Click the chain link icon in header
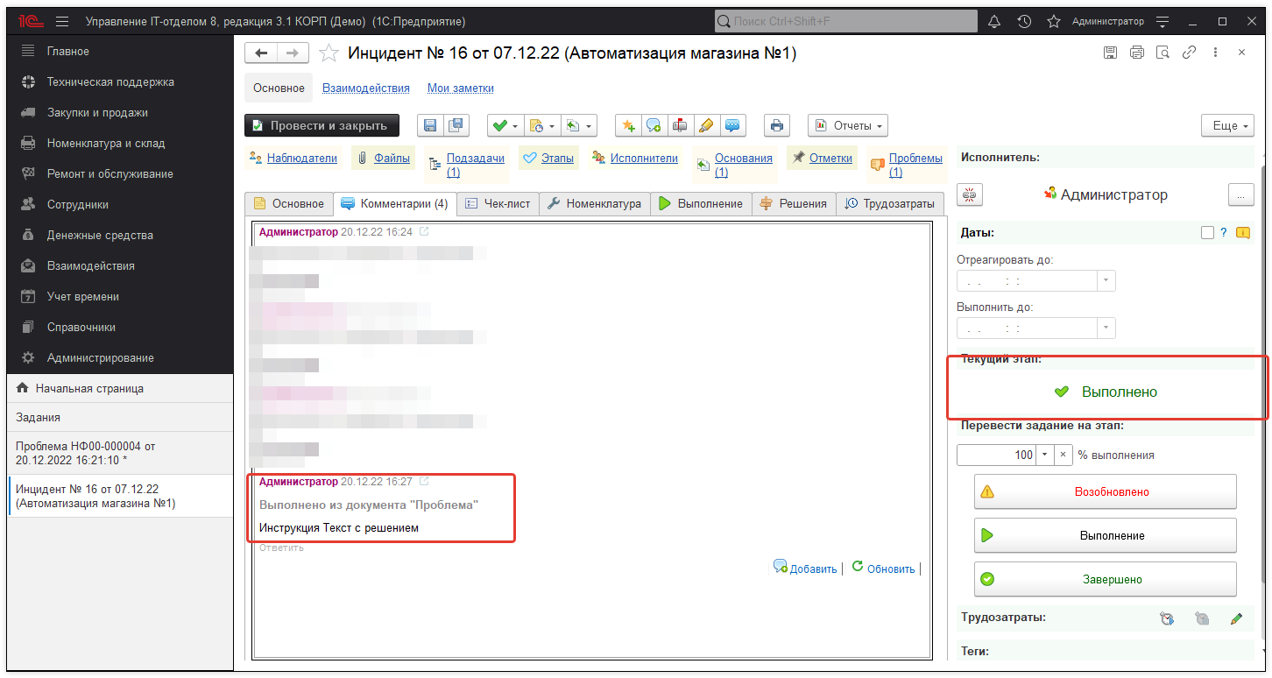1272x678 pixels. (1189, 53)
